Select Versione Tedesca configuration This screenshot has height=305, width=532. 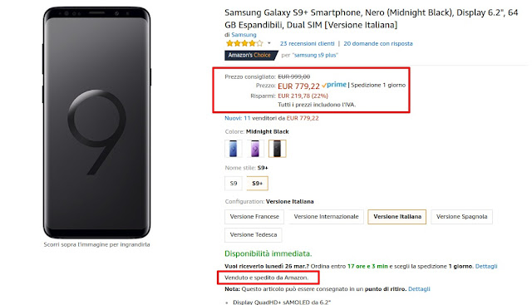click(253, 234)
